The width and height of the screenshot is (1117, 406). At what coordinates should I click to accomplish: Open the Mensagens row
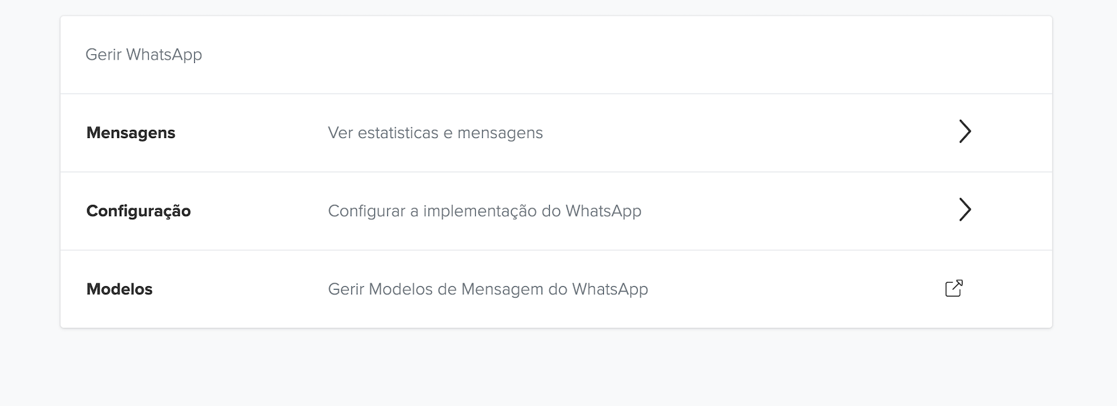click(555, 133)
